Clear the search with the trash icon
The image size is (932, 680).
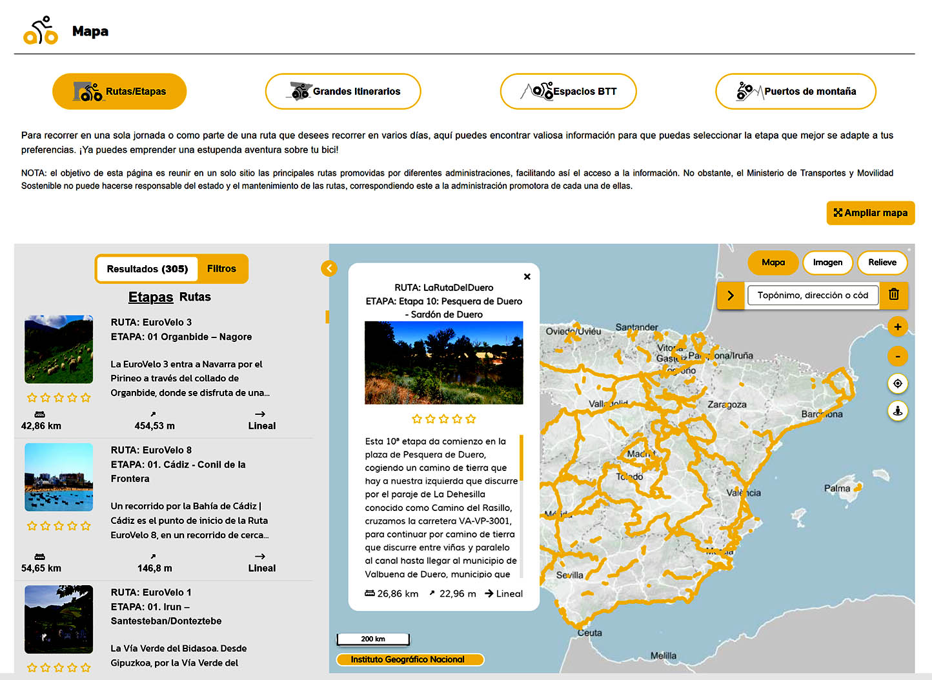point(893,295)
